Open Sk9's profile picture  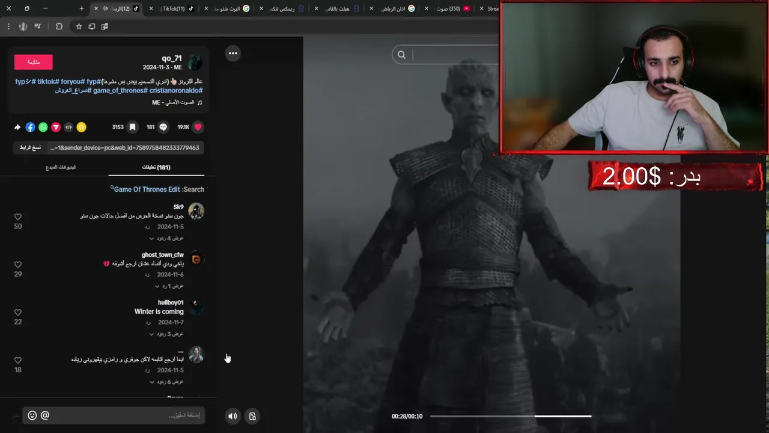[196, 211]
